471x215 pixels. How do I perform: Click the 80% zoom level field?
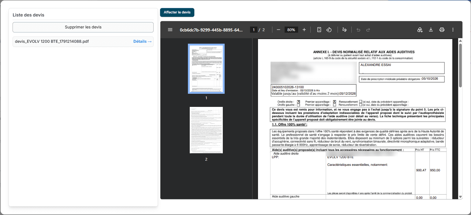291,30
